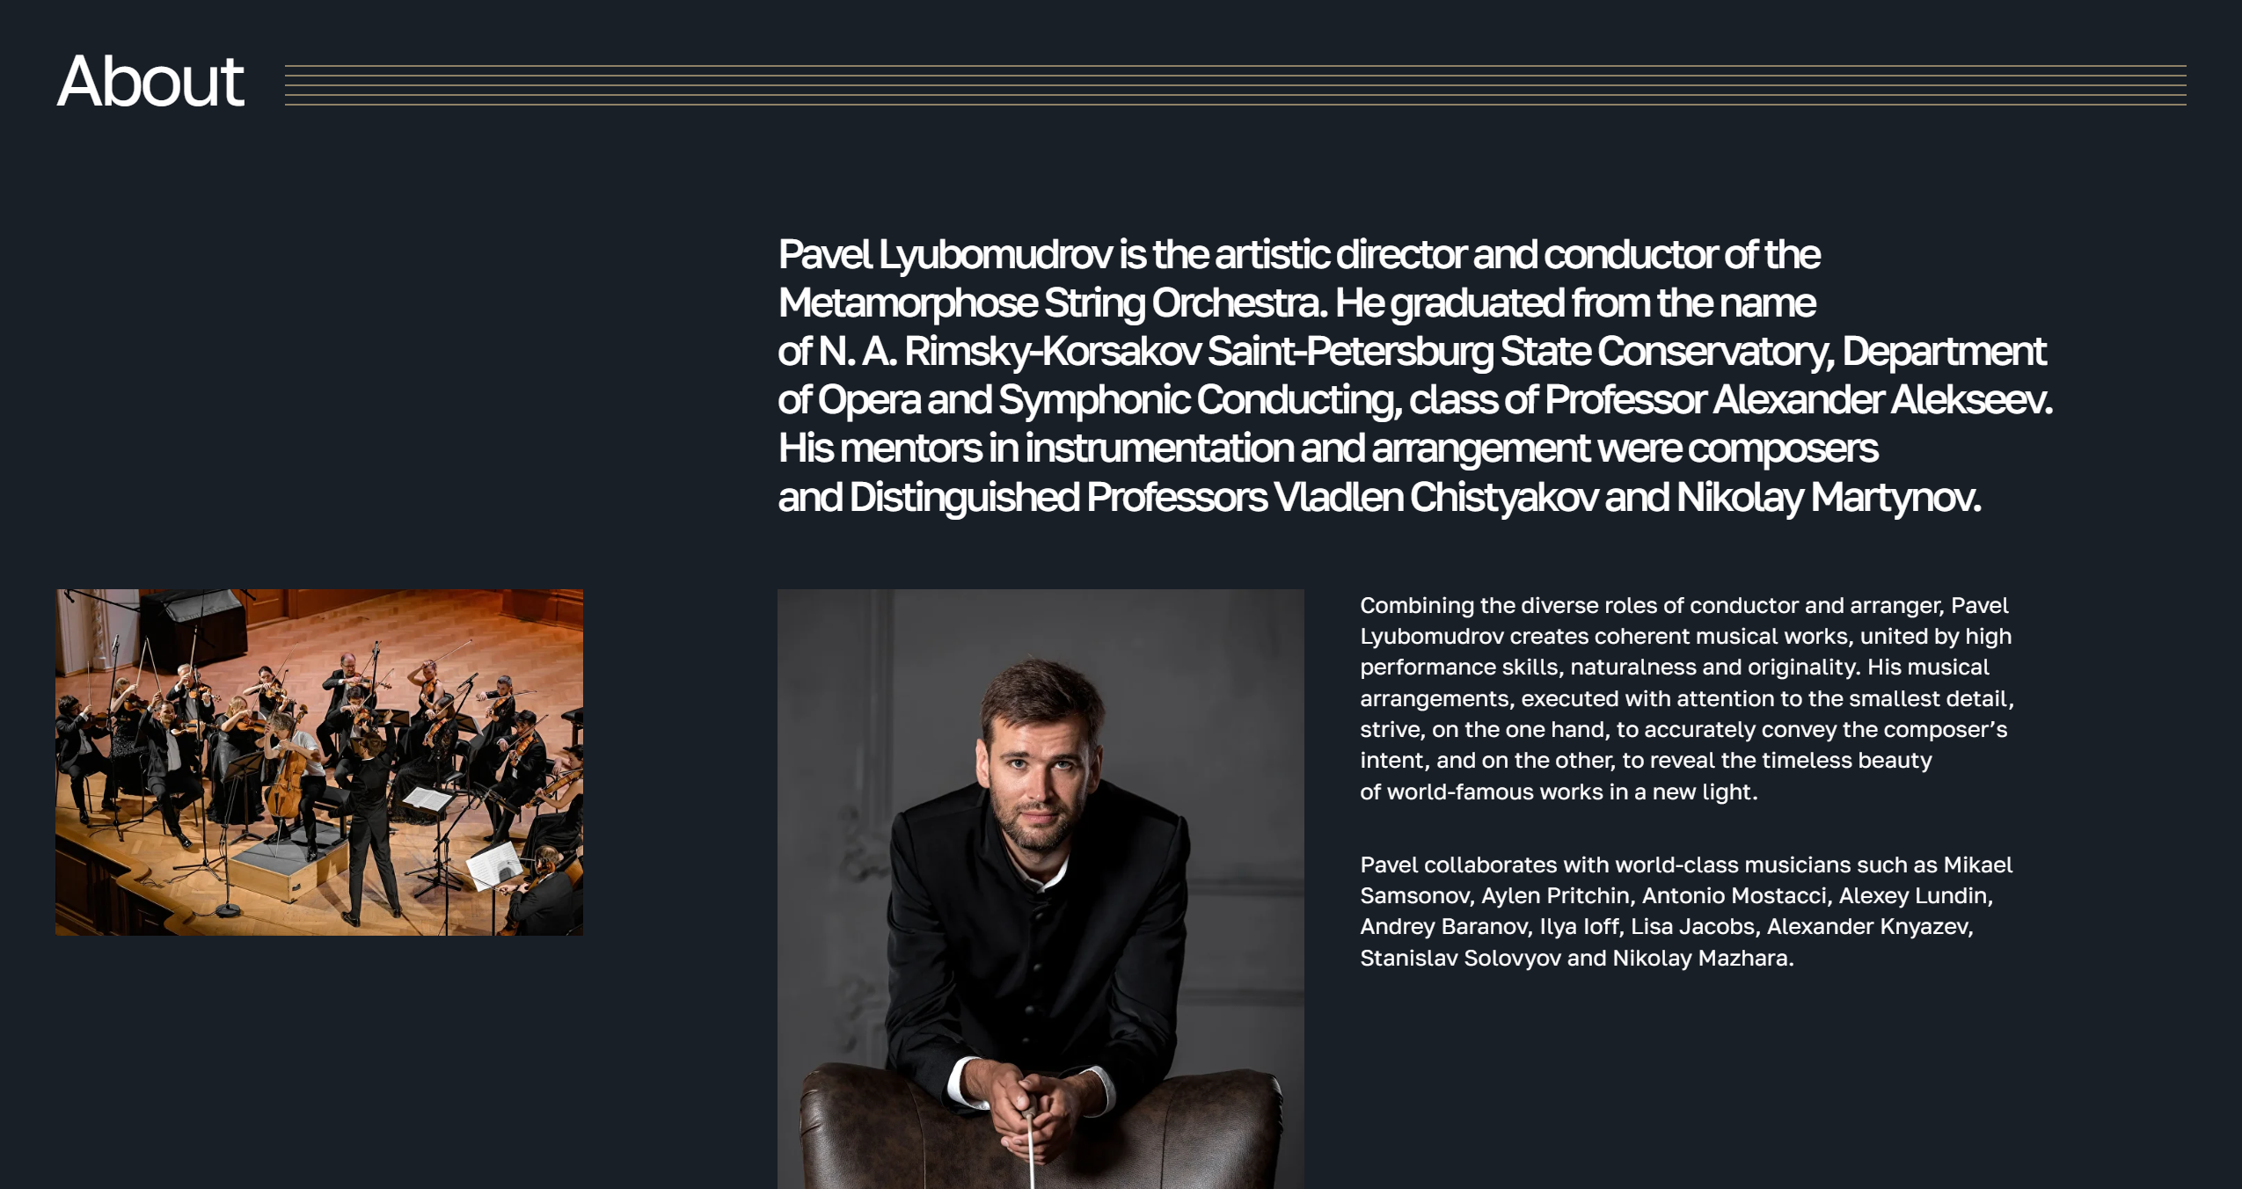Click Professor Alexander Alekseev's name
Screen dimensions: 2242x1189
click(x=1881, y=400)
